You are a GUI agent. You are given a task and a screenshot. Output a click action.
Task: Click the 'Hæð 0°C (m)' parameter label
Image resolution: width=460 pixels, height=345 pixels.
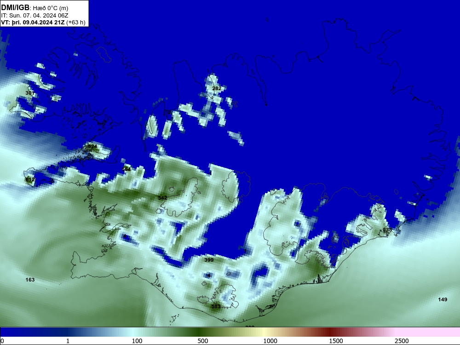pos(51,8)
